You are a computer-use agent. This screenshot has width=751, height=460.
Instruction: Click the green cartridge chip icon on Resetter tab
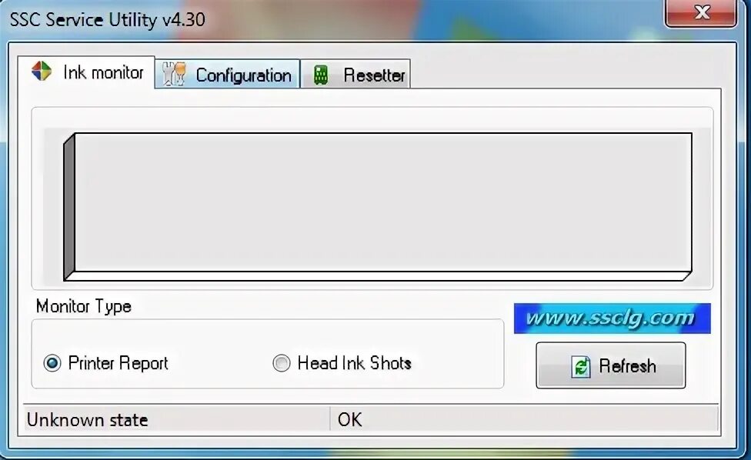pos(320,73)
